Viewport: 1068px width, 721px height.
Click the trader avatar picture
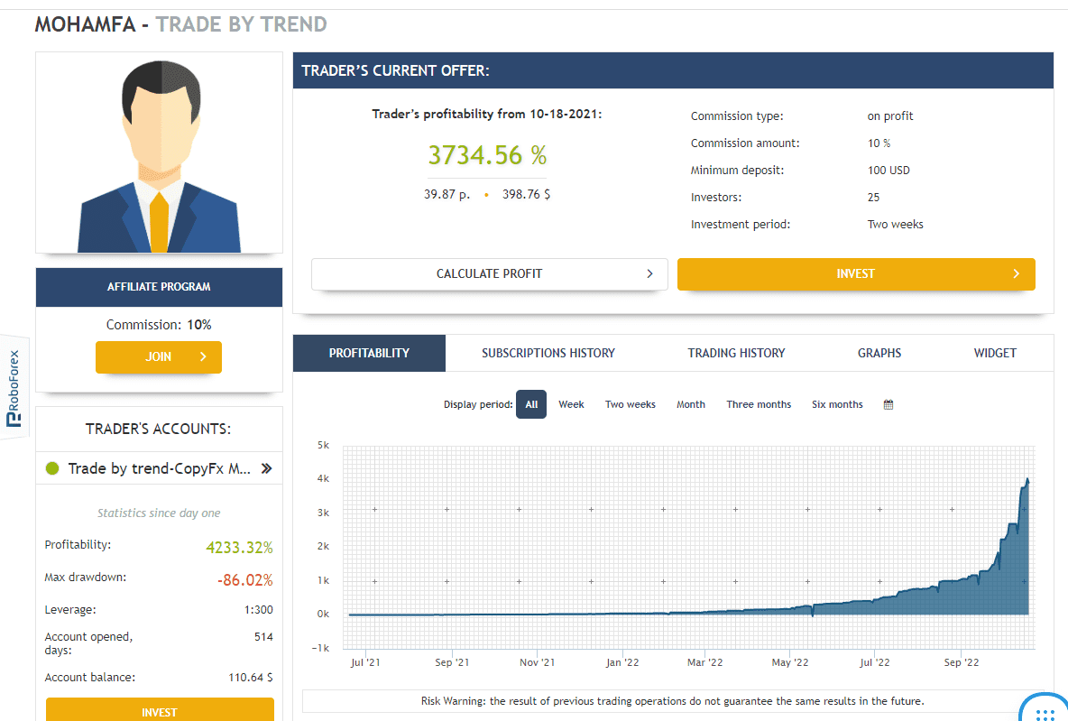(x=160, y=153)
